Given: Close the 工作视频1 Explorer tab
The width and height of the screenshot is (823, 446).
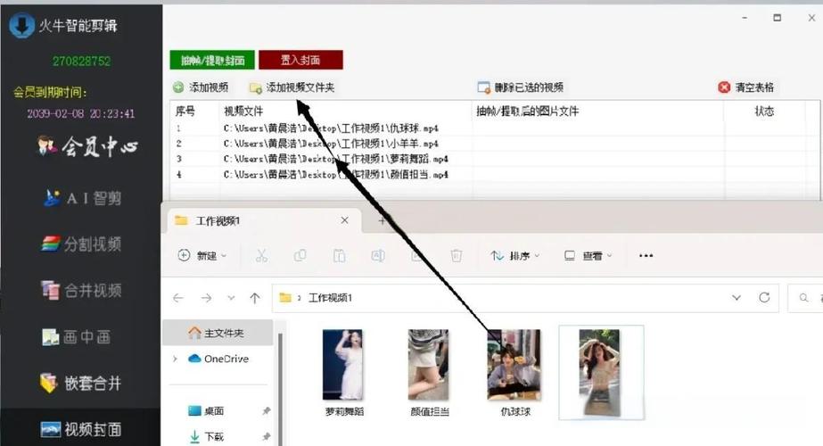Looking at the screenshot, I should [x=344, y=220].
